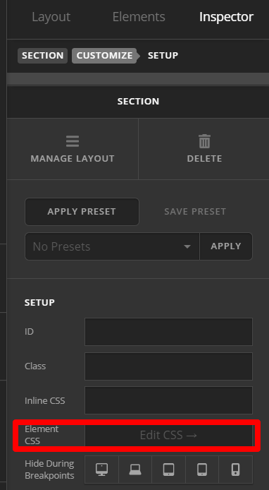Open the No Presets dropdown
Viewport: 269px width, 490px height.
tap(112, 246)
